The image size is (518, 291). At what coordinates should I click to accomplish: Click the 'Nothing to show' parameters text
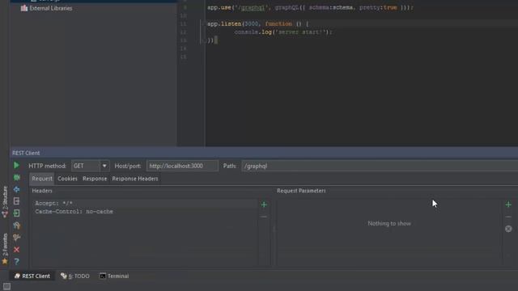coord(389,223)
